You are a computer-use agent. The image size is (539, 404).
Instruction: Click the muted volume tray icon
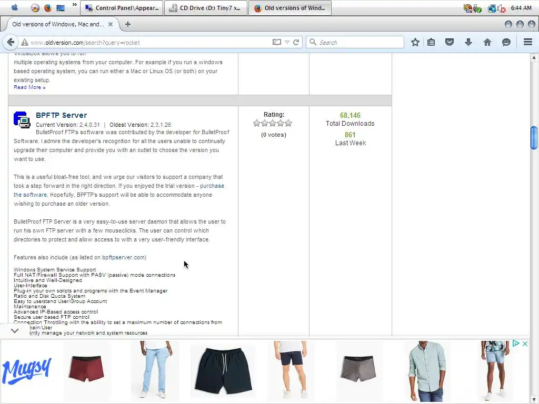(502, 8)
